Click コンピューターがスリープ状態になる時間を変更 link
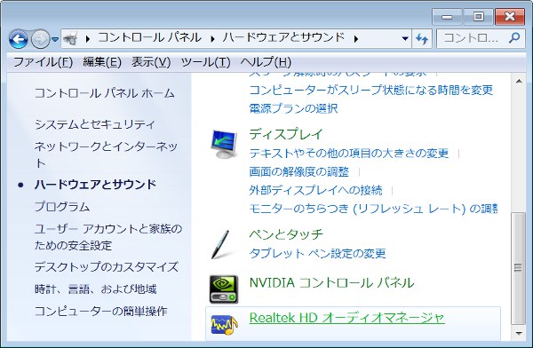The image size is (533, 348). coord(371,90)
